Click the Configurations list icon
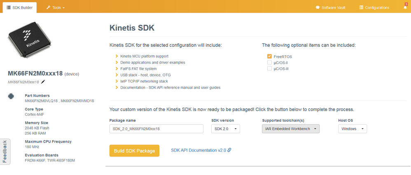Screen dimensions: 411x175 point(361,7)
